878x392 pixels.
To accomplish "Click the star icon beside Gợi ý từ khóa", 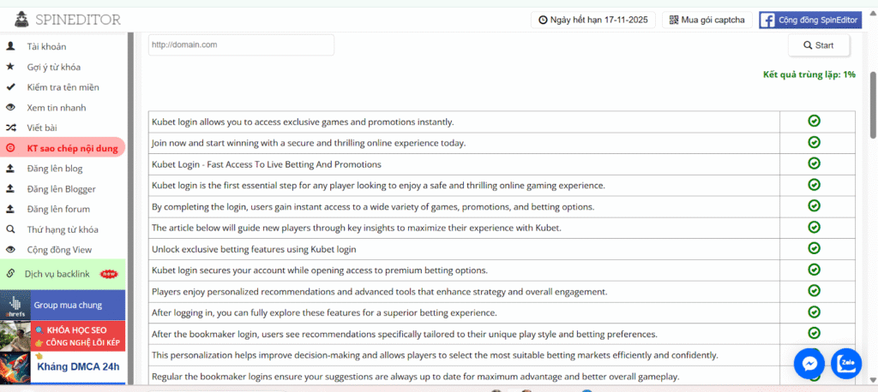I will (x=10, y=67).
